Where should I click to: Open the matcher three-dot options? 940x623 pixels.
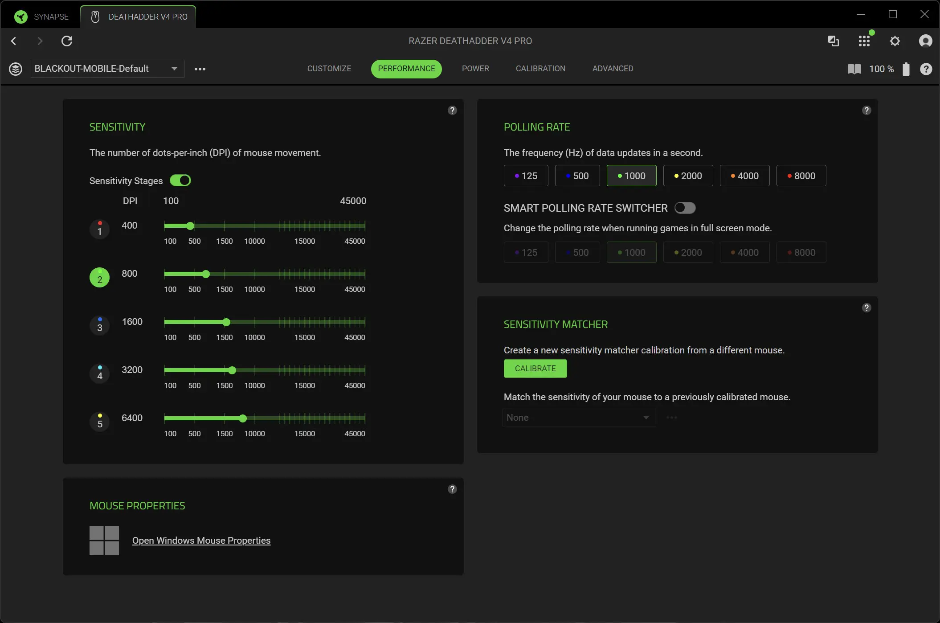672,418
